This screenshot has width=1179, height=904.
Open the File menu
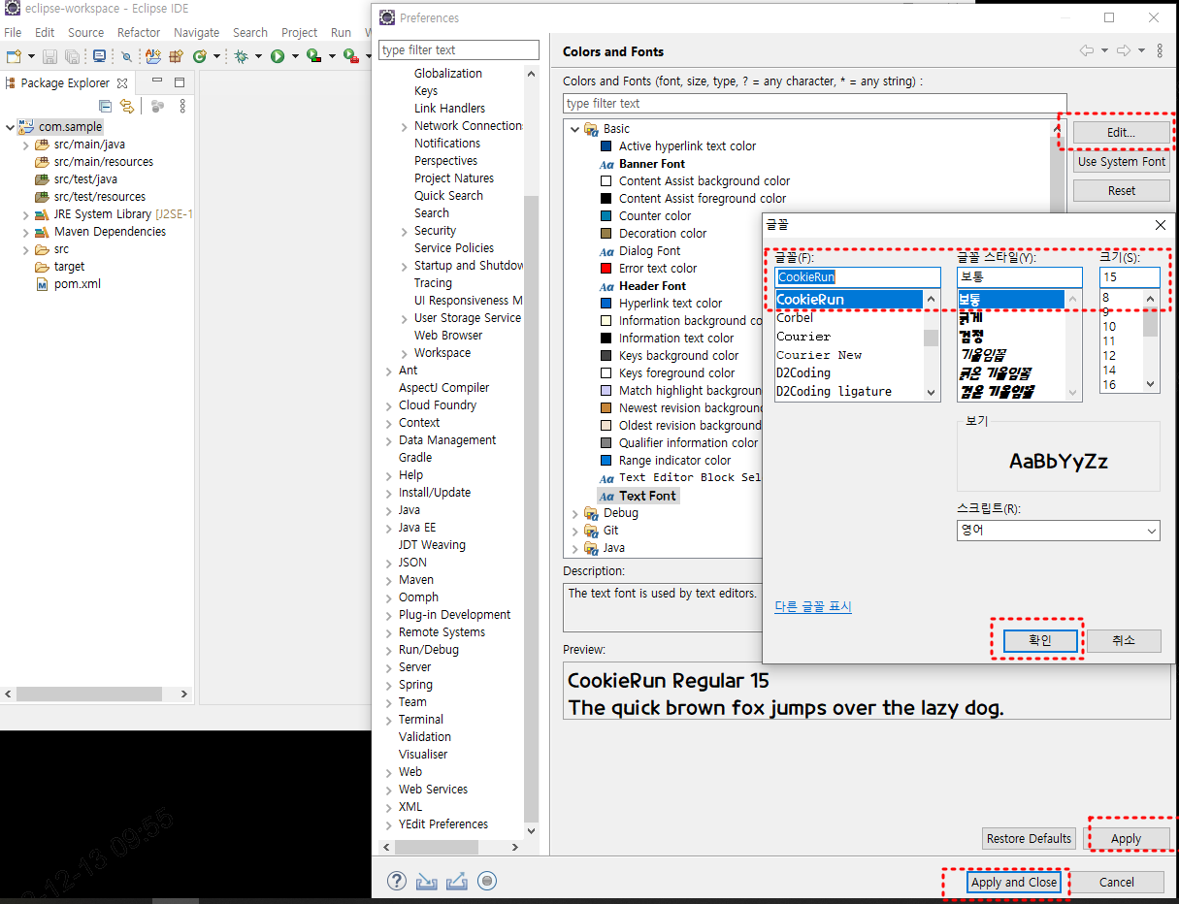pos(13,32)
